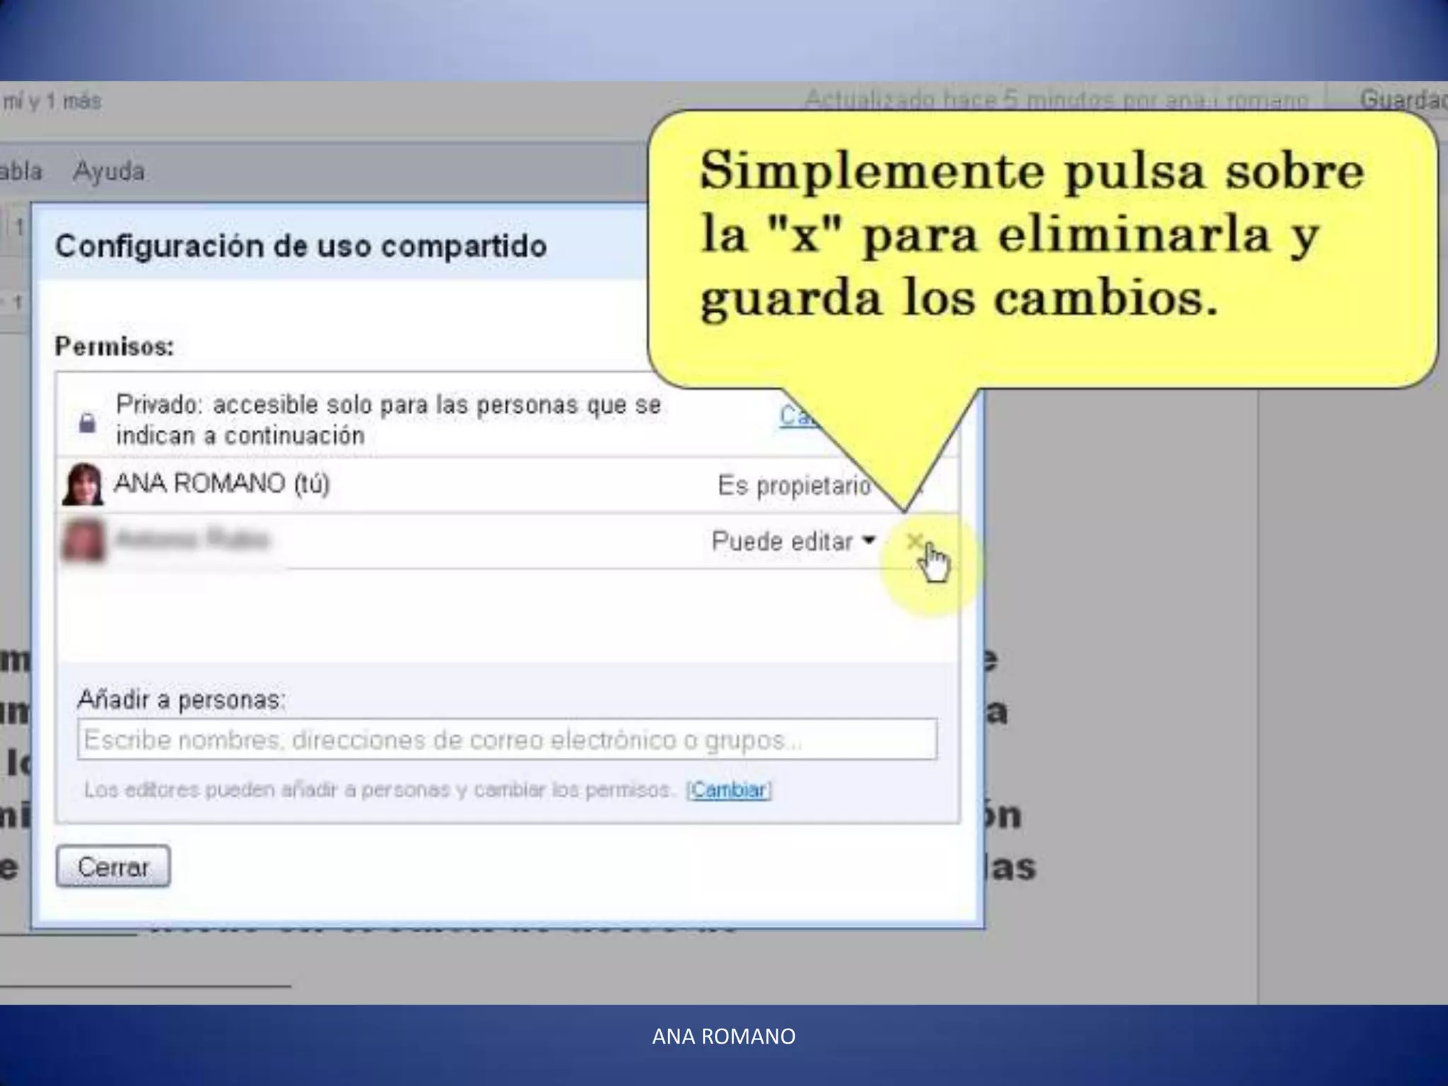Click the lock icon beside Privado
Viewport: 1448px width, 1086px height.
coord(87,422)
